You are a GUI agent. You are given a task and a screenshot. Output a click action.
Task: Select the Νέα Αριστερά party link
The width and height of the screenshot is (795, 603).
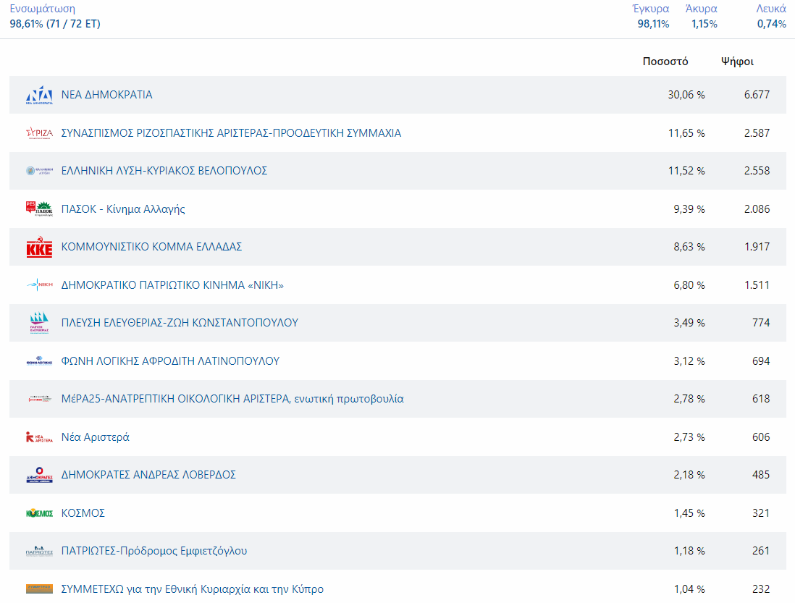point(96,437)
